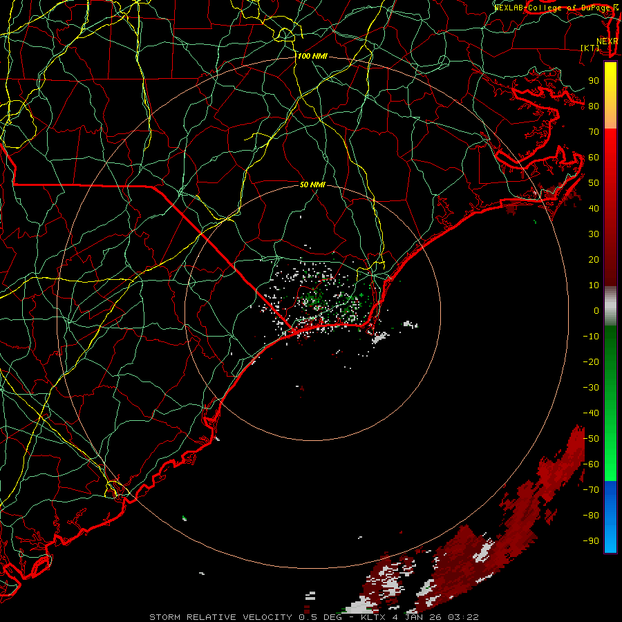Click the "NEXR" label at top right
The height and width of the screenshot is (622, 622).
click(x=607, y=41)
